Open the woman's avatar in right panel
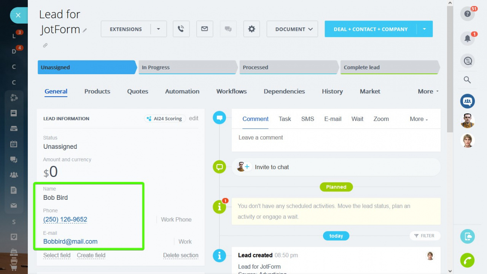487x274 pixels. coord(468,141)
